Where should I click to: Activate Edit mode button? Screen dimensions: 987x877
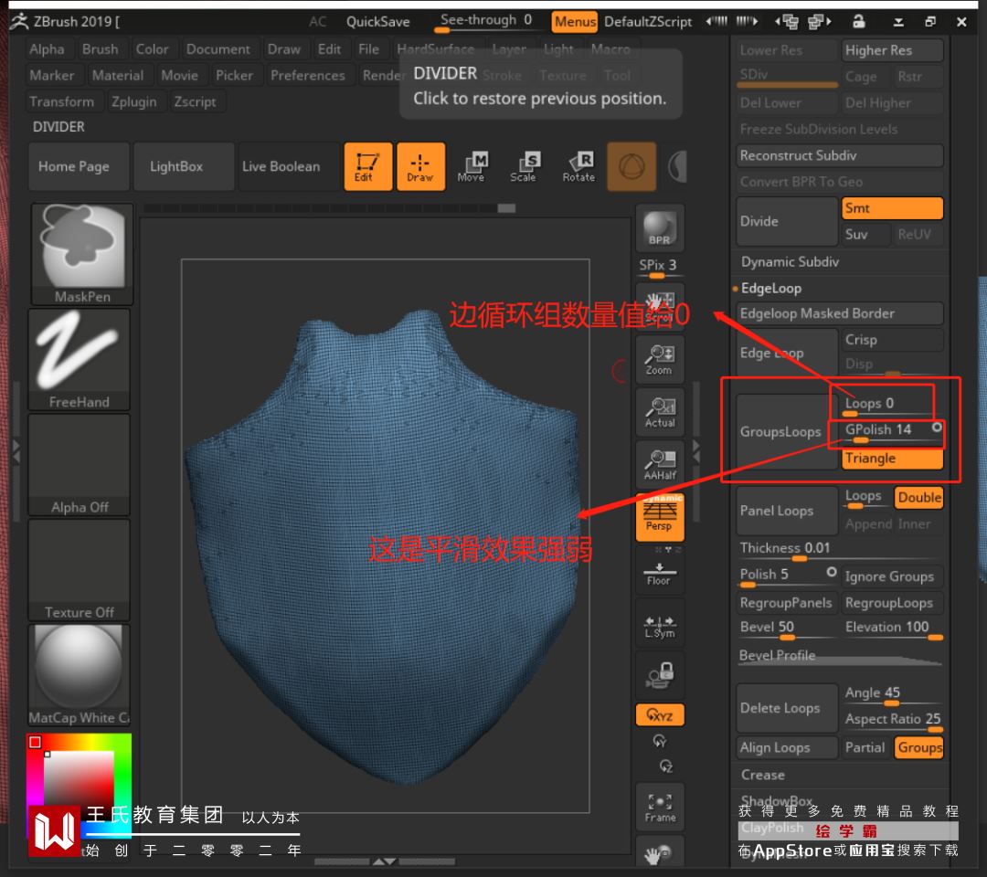(x=367, y=166)
